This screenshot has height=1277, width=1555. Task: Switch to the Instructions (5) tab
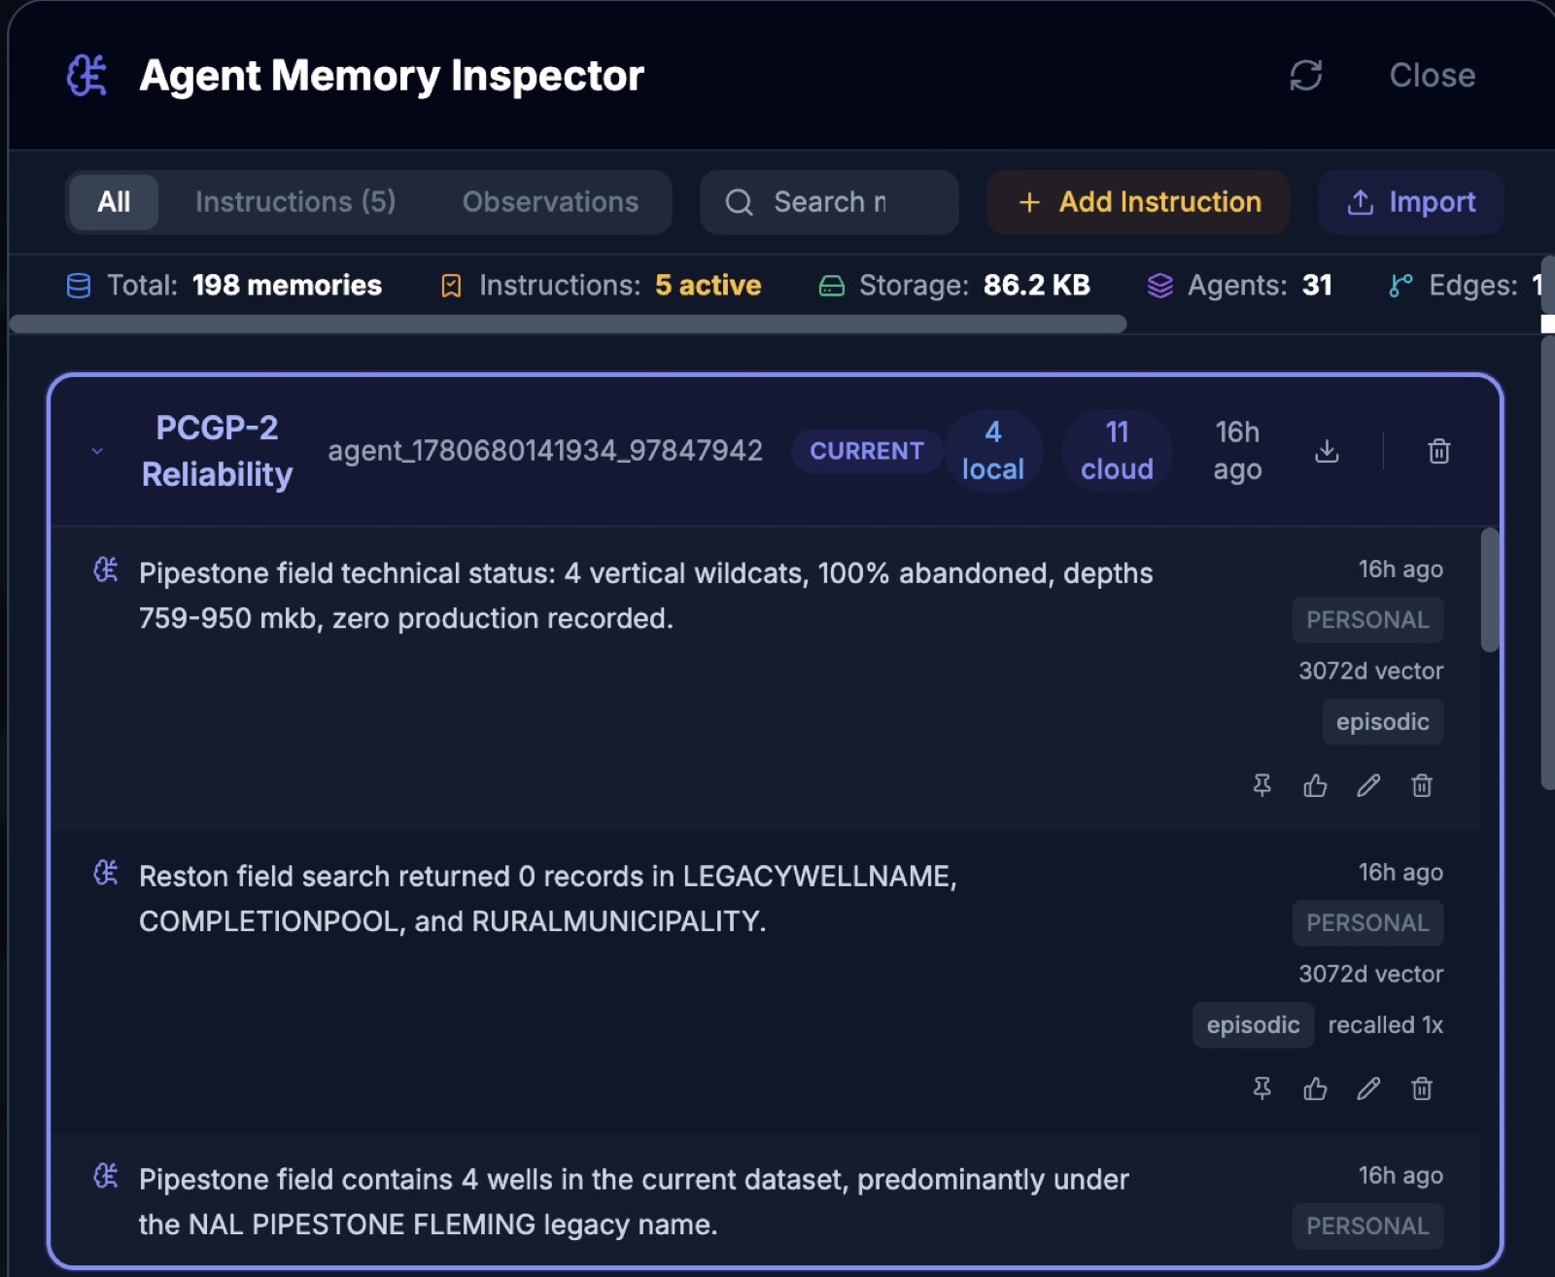tap(295, 202)
